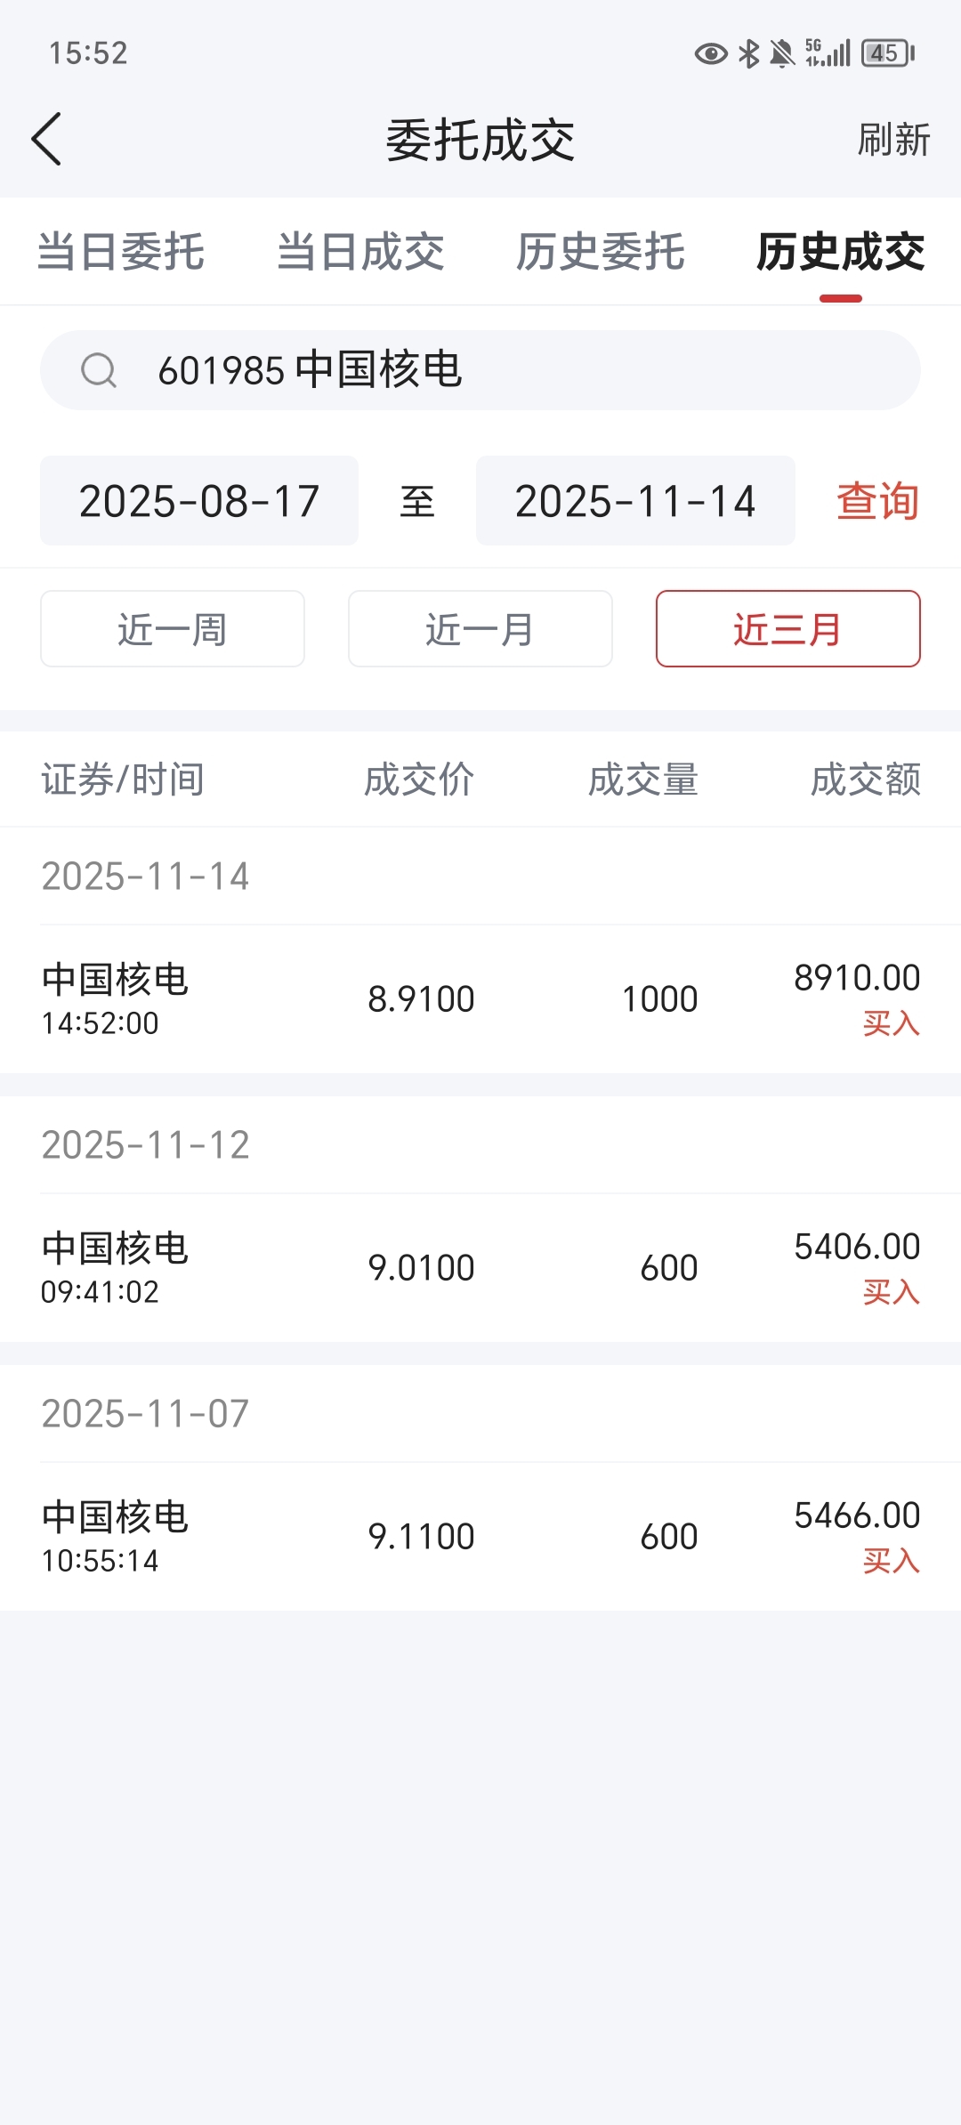Tap the back arrow icon
961x2125 pixels.
(x=46, y=139)
